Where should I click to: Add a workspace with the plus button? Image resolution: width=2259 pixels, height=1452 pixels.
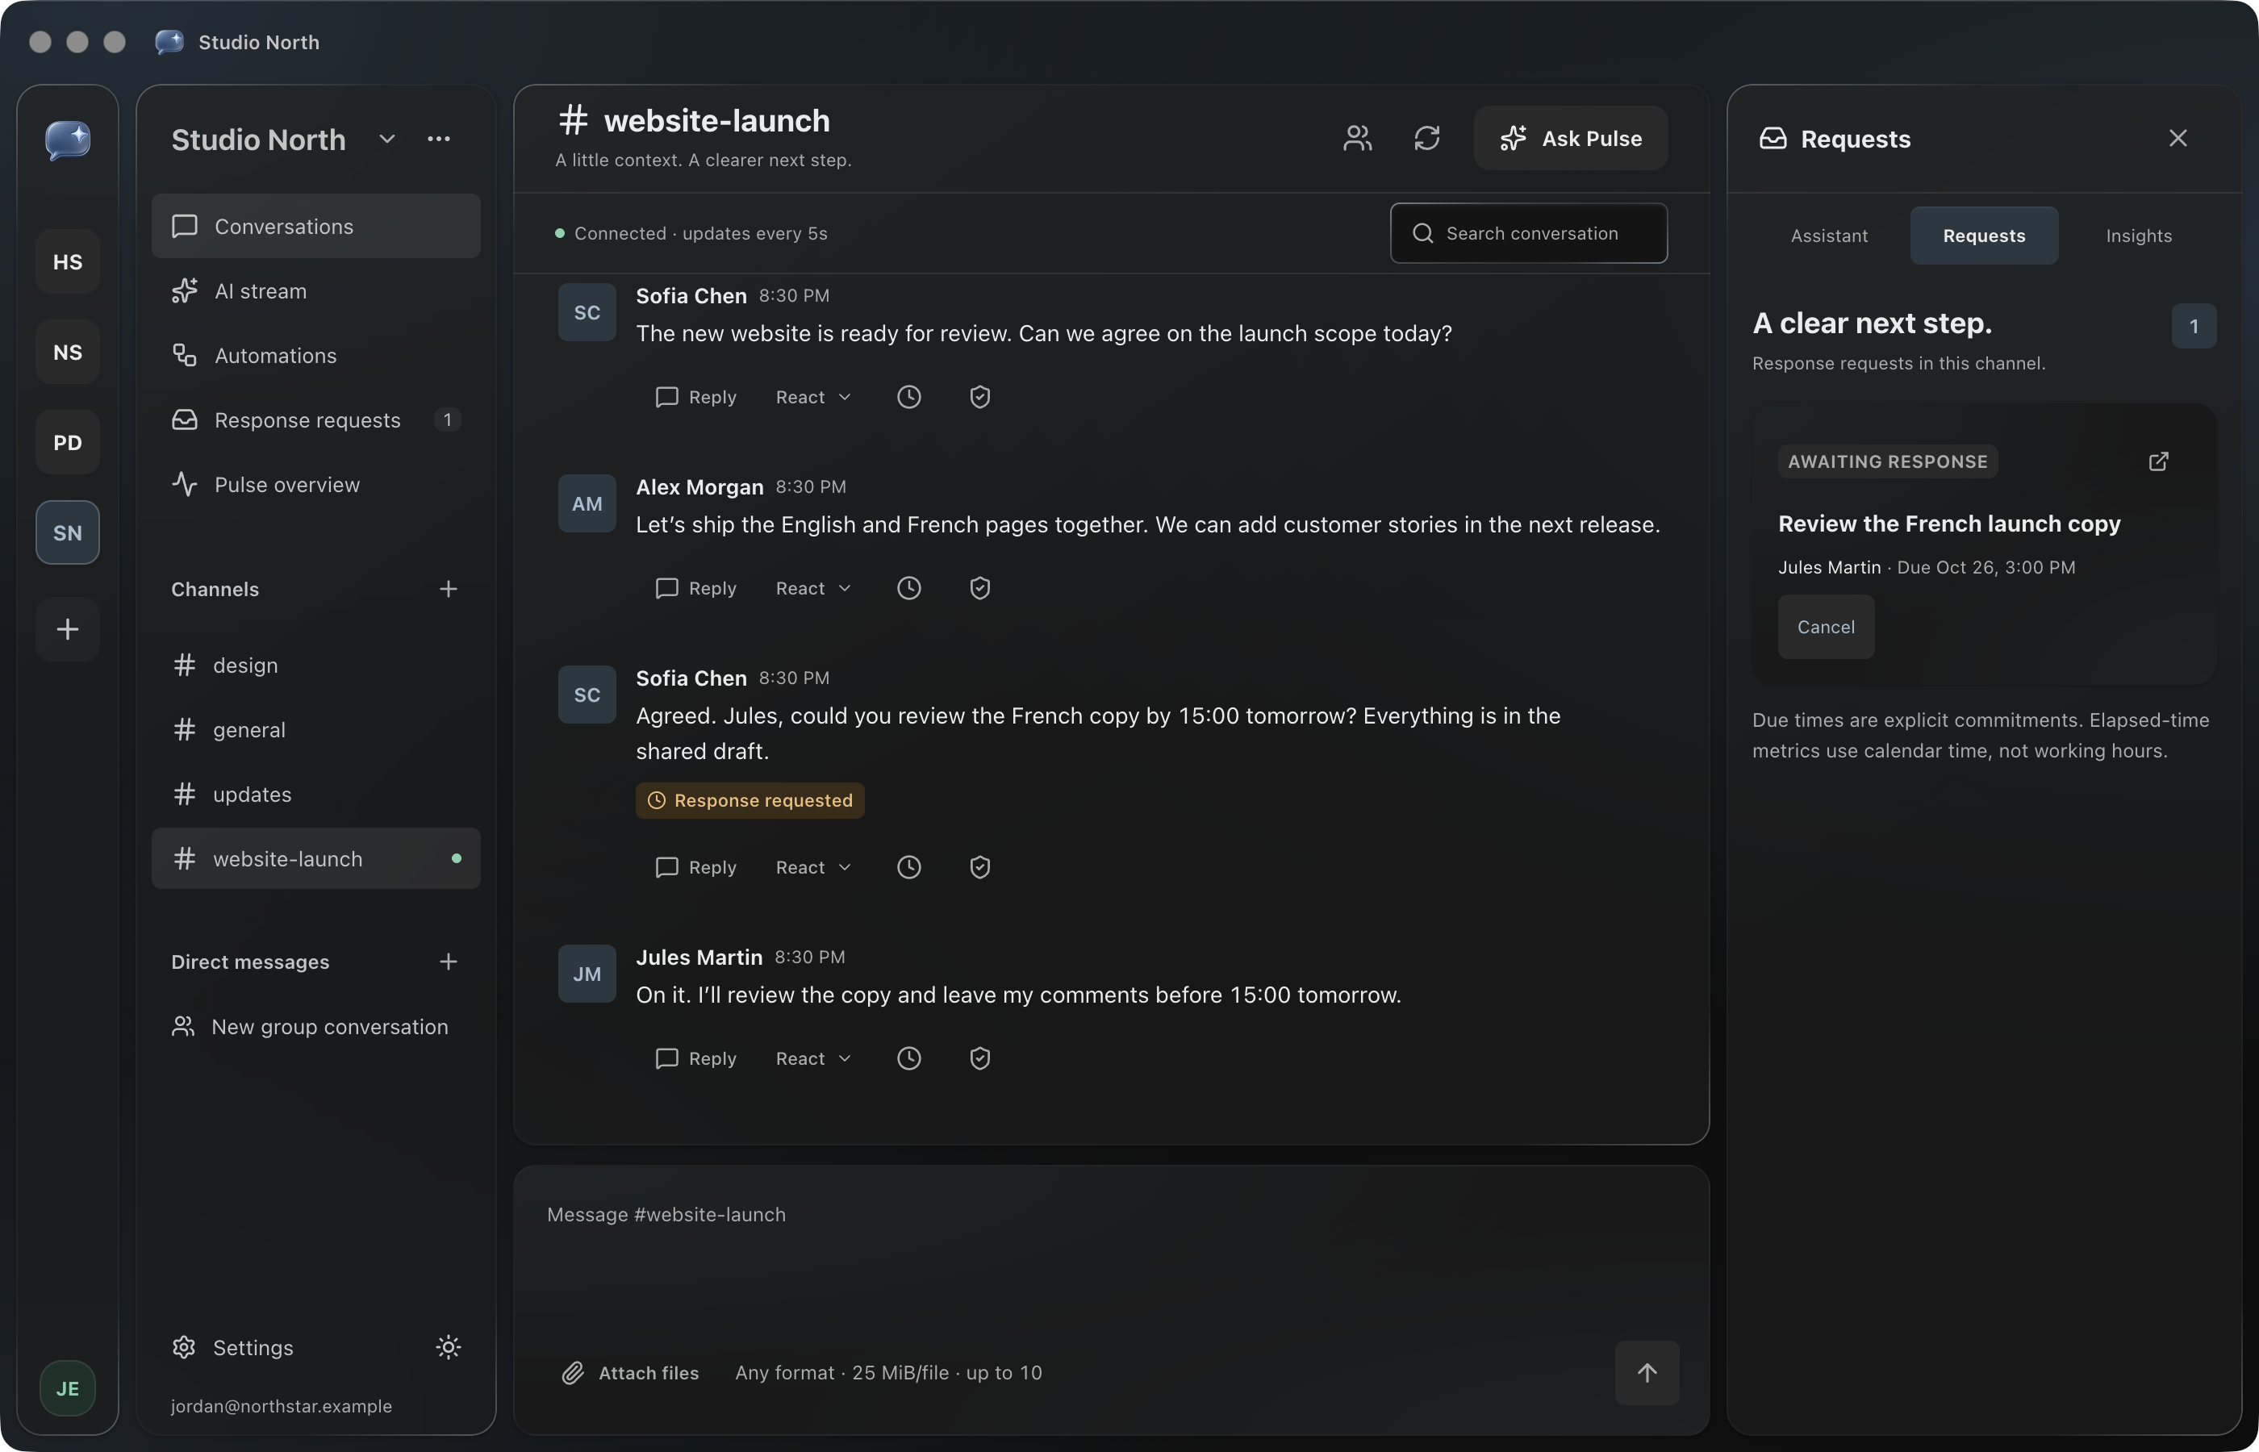[68, 629]
